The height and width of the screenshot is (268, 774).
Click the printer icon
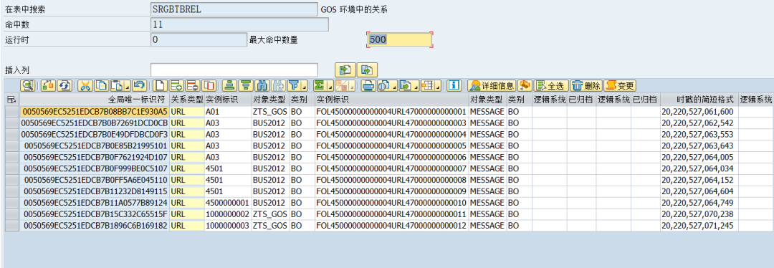tap(368, 85)
